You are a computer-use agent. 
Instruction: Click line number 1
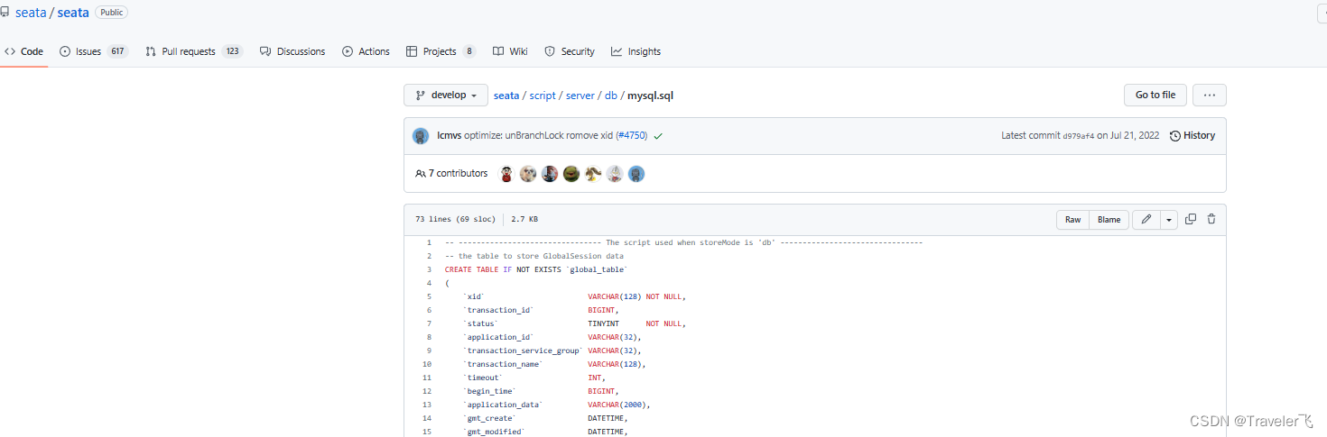[429, 243]
